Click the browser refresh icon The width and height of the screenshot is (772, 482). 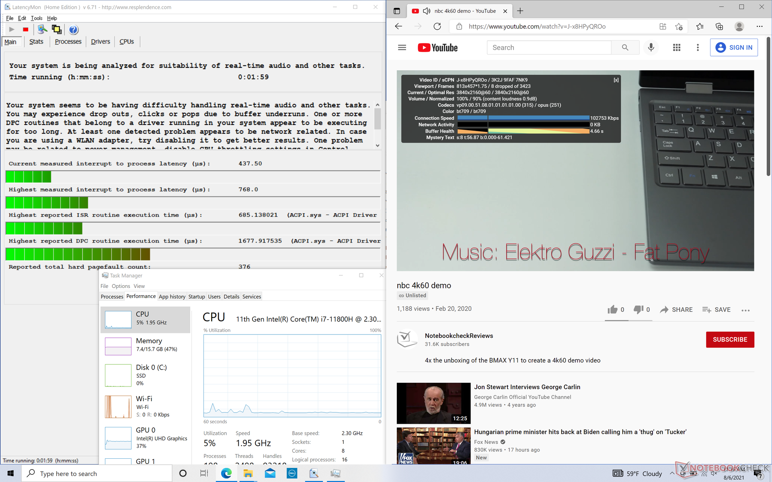pyautogui.click(x=437, y=27)
